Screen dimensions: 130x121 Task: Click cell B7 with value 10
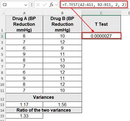click(62, 66)
